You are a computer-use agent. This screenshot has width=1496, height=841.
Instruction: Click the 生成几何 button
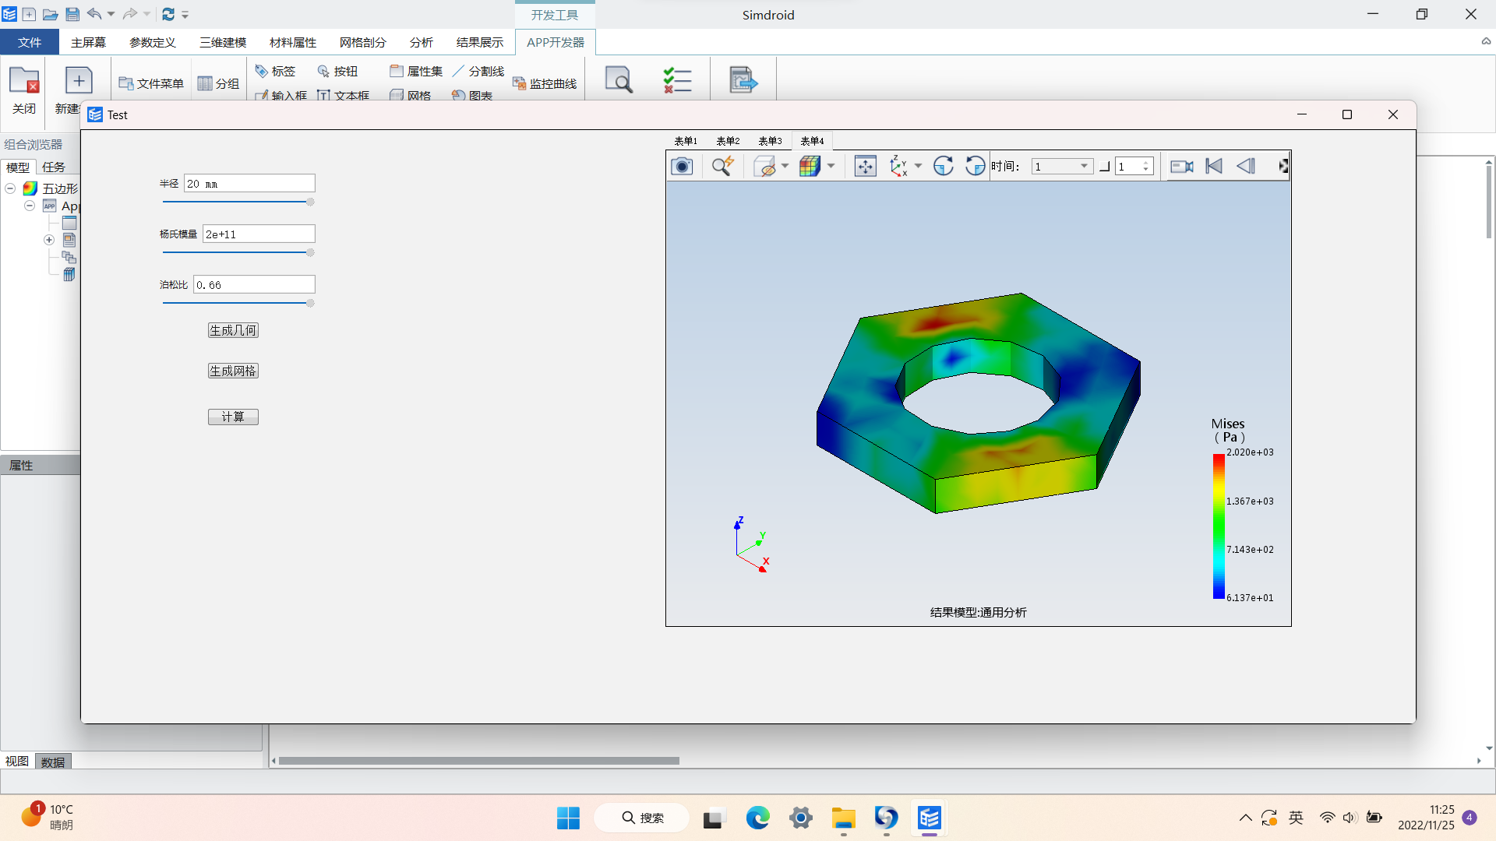pyautogui.click(x=233, y=330)
